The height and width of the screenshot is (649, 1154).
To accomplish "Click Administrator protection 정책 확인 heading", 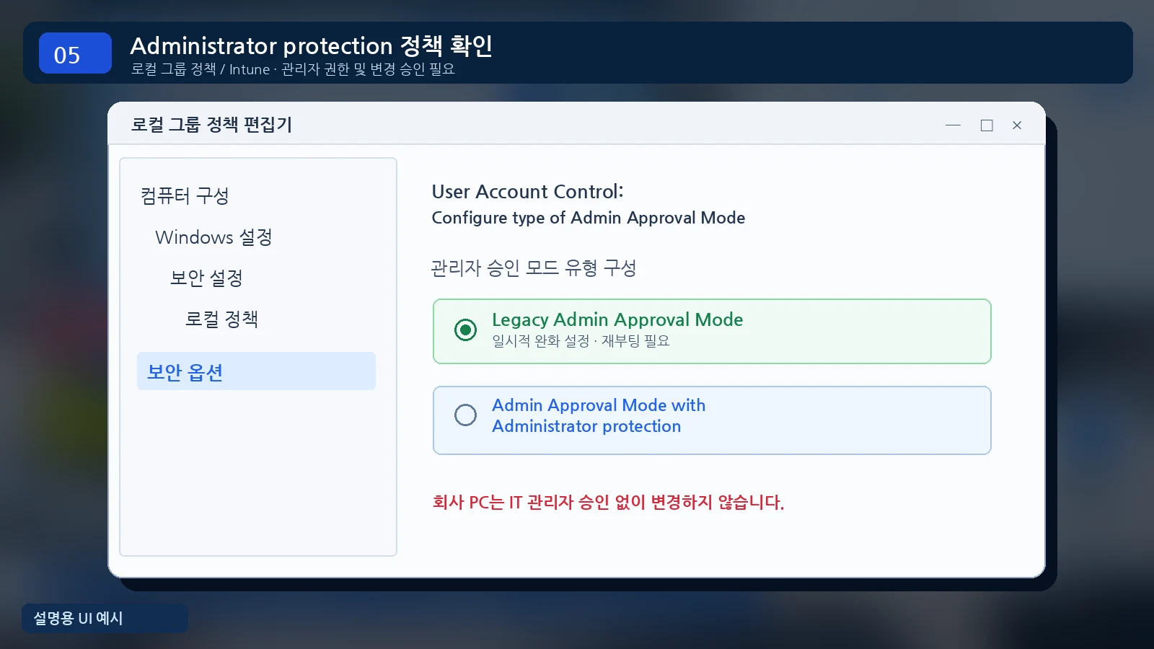I will click(312, 46).
